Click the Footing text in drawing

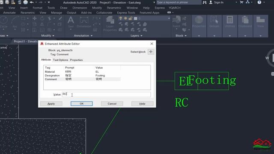212,80
